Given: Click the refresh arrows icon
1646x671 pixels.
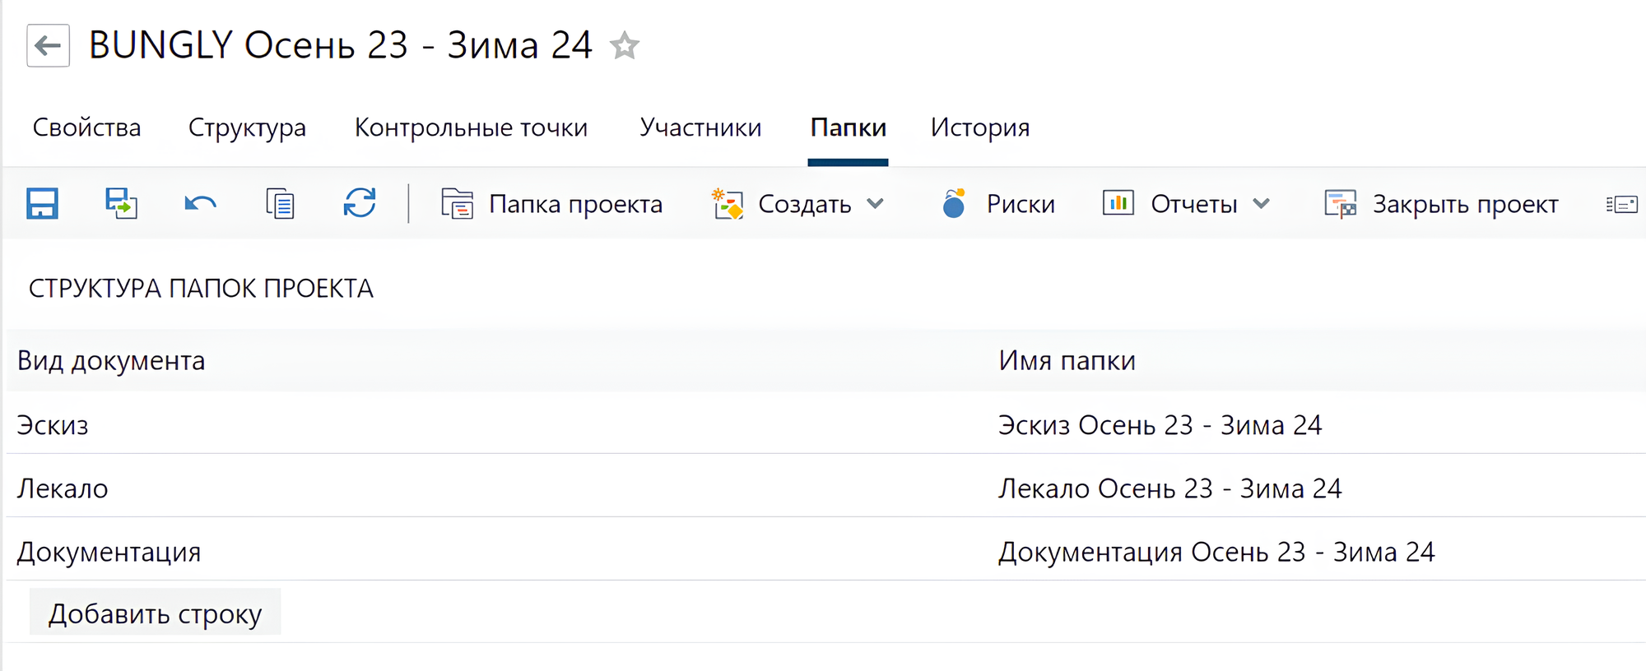Looking at the screenshot, I should pos(360,203).
